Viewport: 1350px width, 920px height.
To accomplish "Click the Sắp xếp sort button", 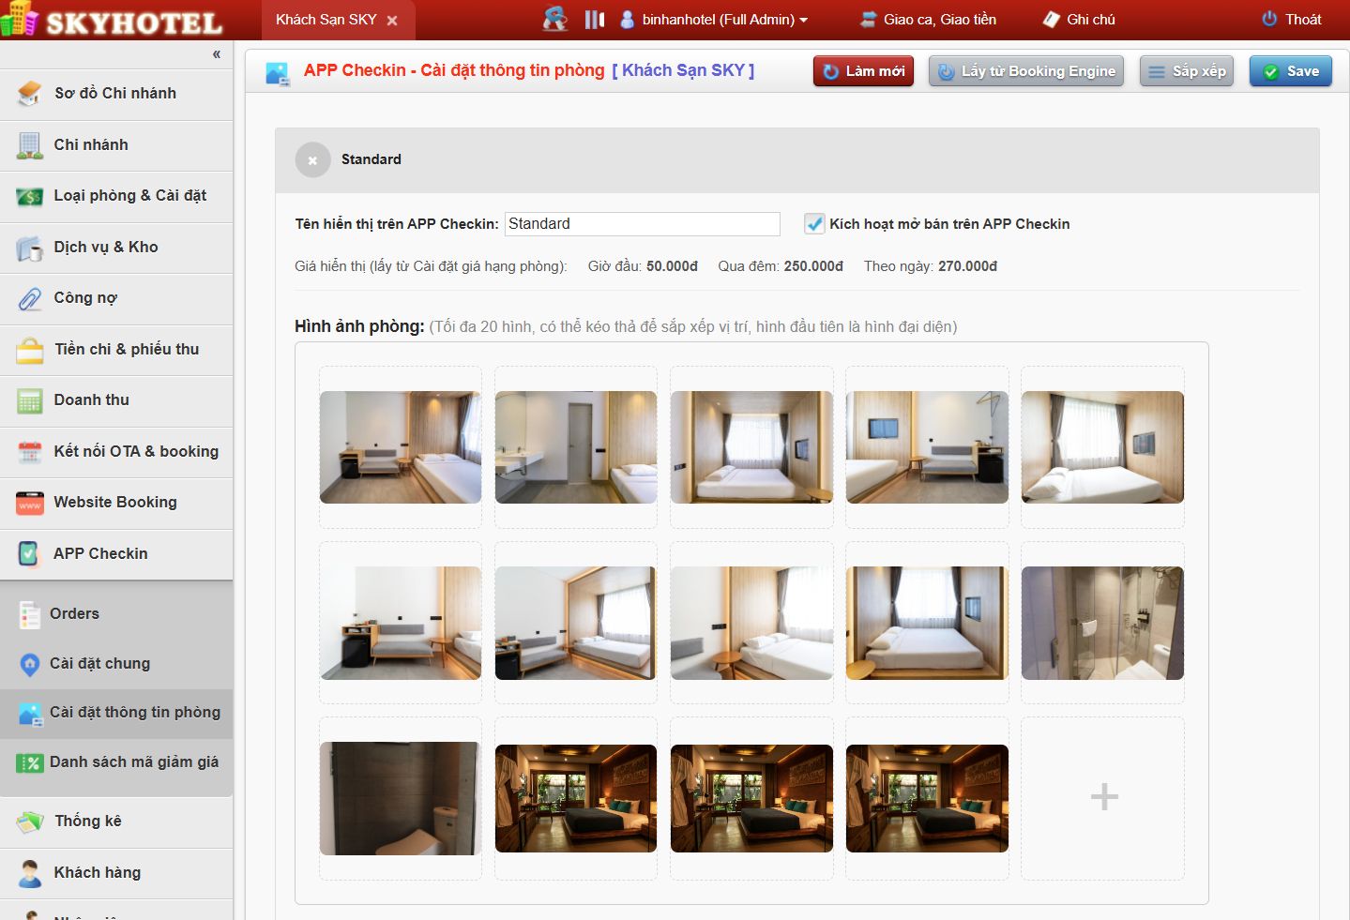I will point(1187,71).
